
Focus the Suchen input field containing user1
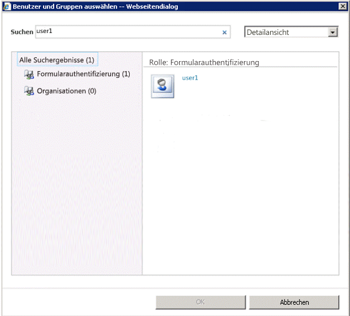pos(133,32)
